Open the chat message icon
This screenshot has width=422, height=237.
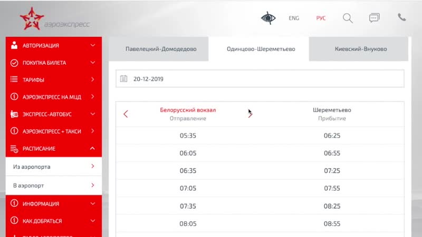pyautogui.click(x=375, y=18)
